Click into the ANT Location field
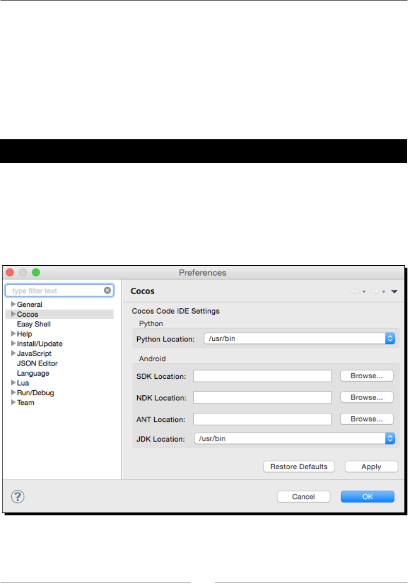The image size is (408, 587). (x=263, y=419)
